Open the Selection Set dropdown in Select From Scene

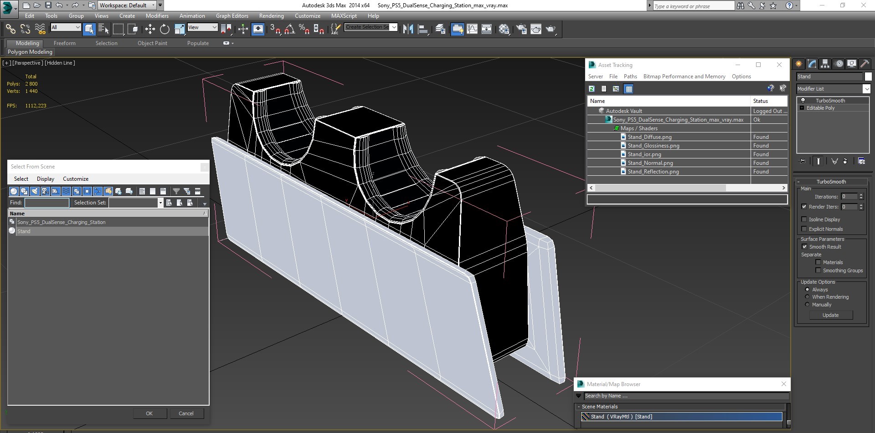click(x=160, y=203)
